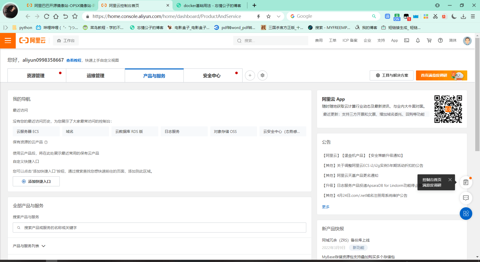This screenshot has height=262, width=480.
Task: Open the browser main menu icon
Action: [x=473, y=16]
